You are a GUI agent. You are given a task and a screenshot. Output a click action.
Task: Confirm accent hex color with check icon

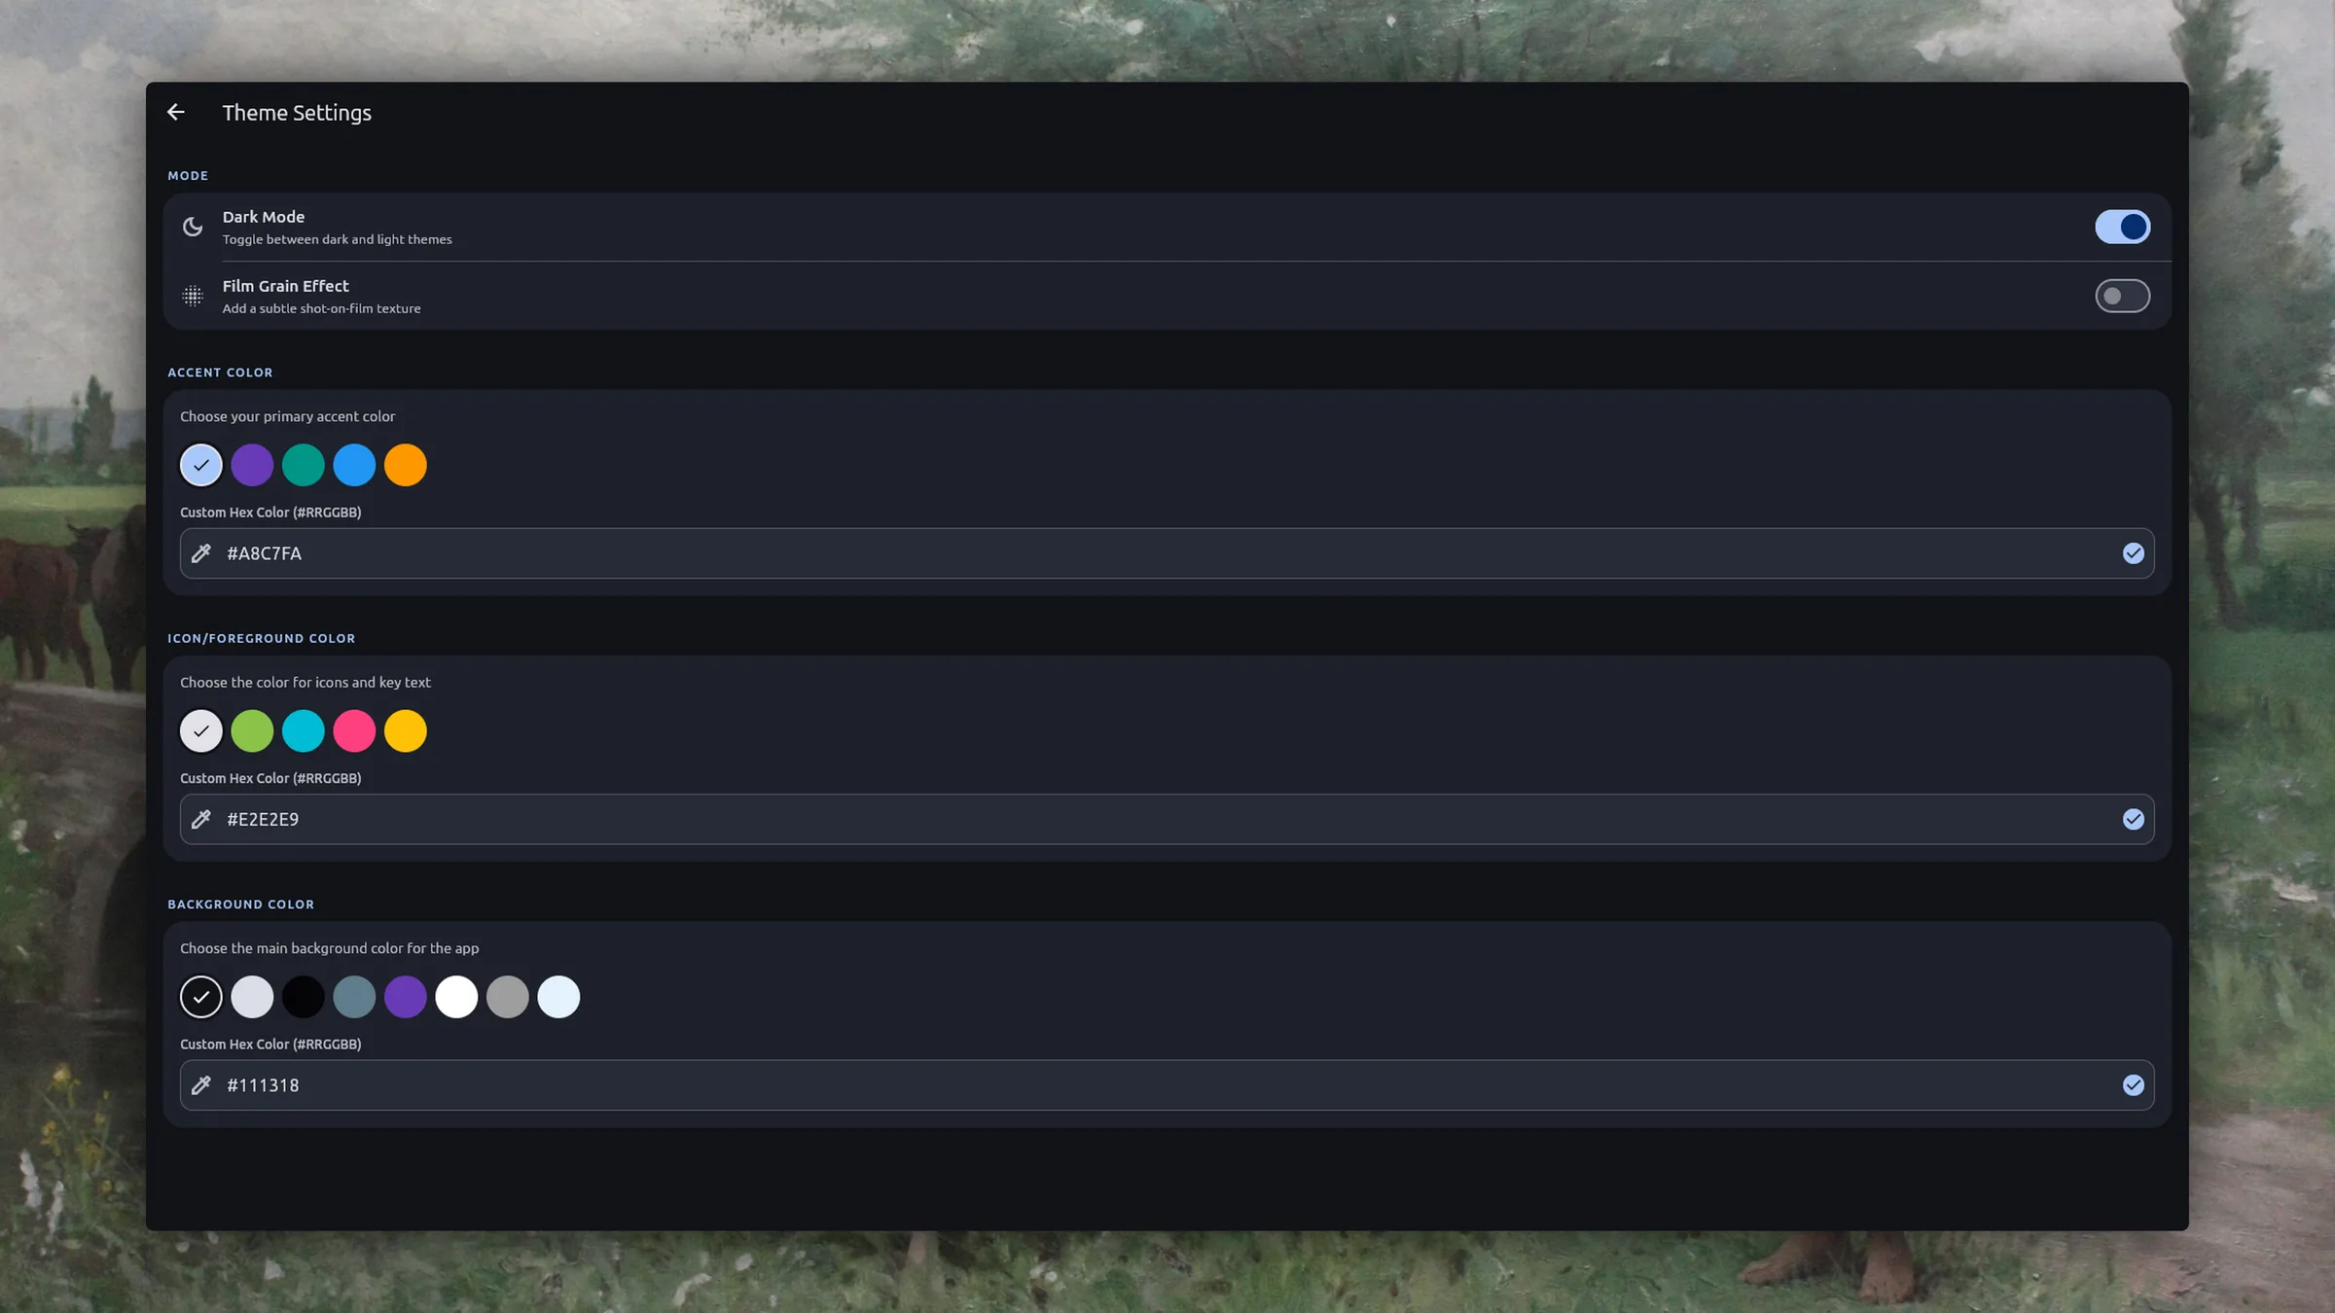tap(2133, 553)
